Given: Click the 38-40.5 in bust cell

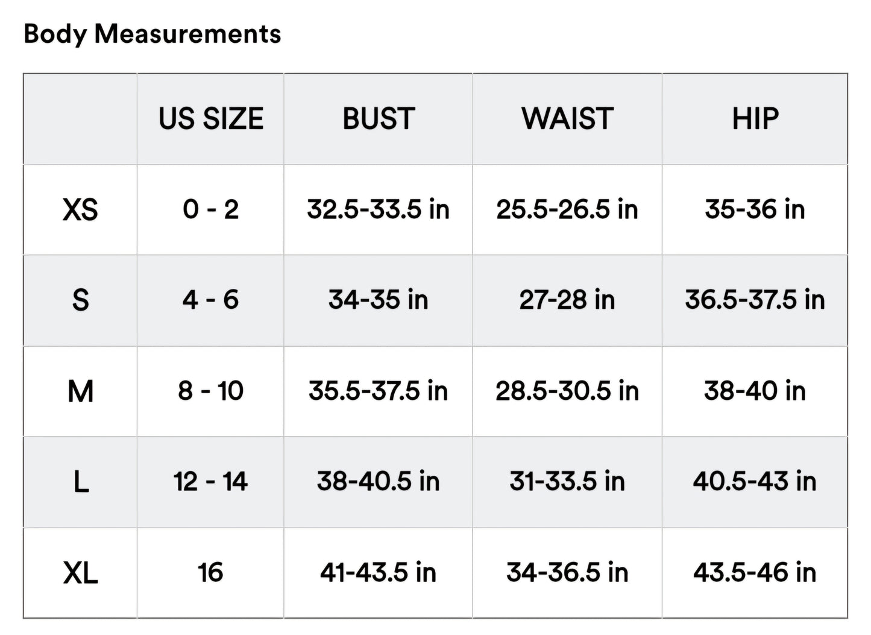Looking at the screenshot, I should click(378, 482).
